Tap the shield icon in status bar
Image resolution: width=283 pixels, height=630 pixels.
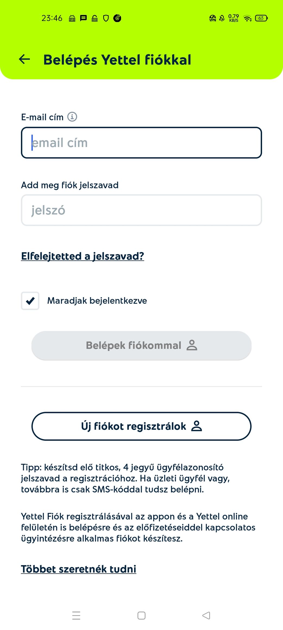[x=106, y=18]
